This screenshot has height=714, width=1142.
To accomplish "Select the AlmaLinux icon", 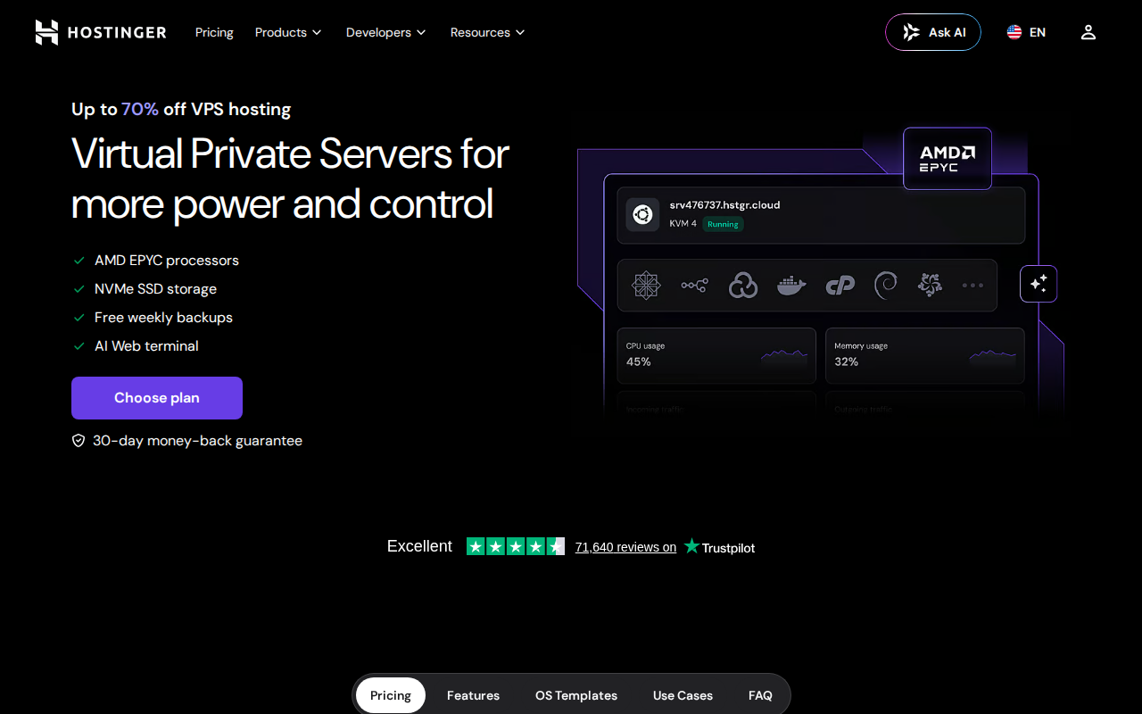I will (930, 285).
